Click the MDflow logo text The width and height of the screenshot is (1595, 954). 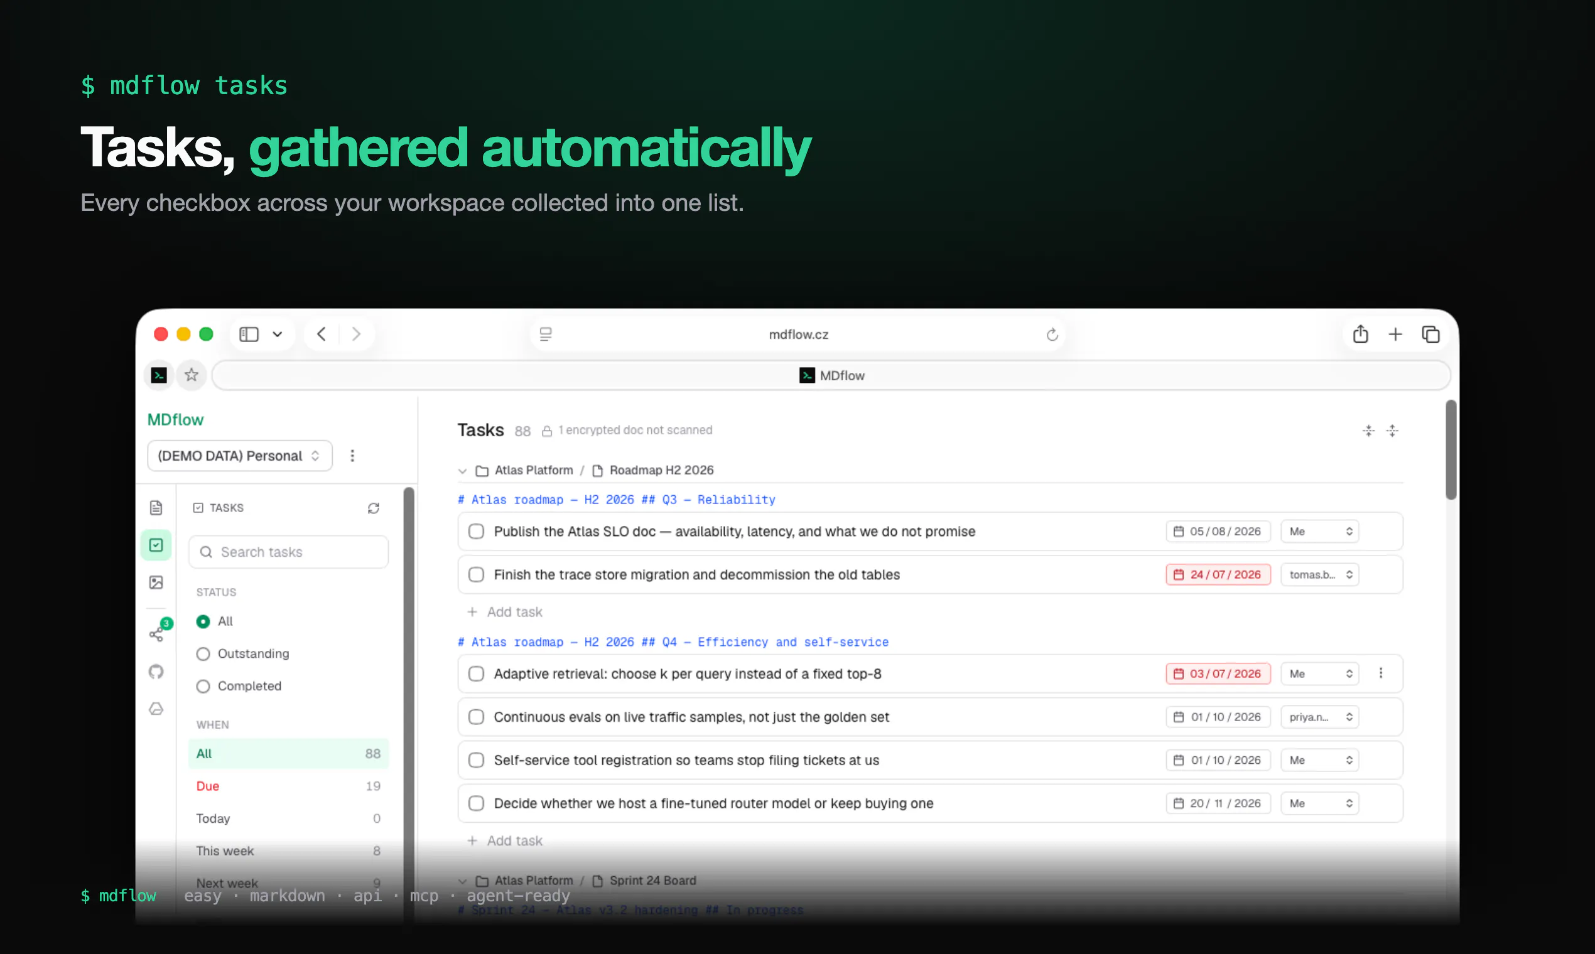176,420
